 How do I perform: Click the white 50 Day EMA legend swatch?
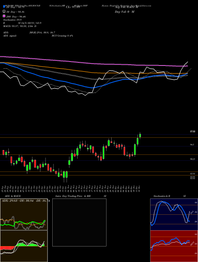(x=4, y=12)
